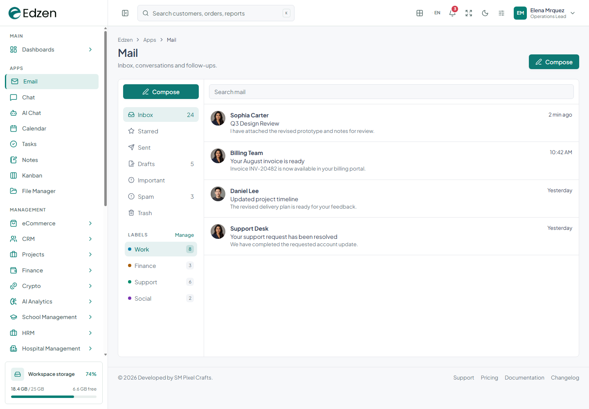Open the Support footer link
This screenshot has height=409, width=589.
pos(463,378)
